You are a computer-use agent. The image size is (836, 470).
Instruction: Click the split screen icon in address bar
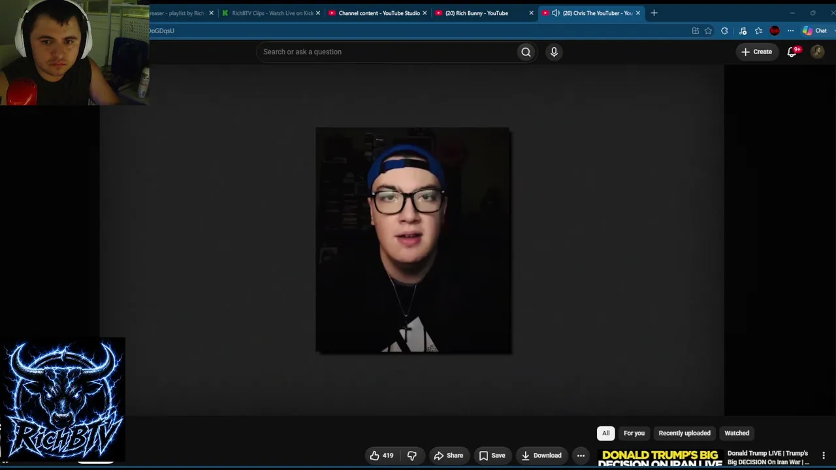point(696,31)
